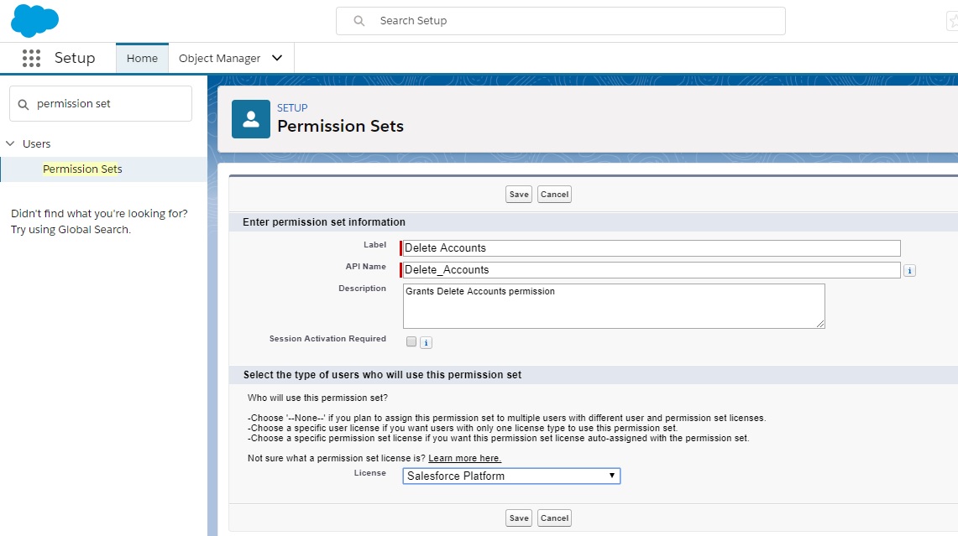Open the License dropdown
Viewport: 958px width, 536px height.
pyautogui.click(x=510, y=476)
